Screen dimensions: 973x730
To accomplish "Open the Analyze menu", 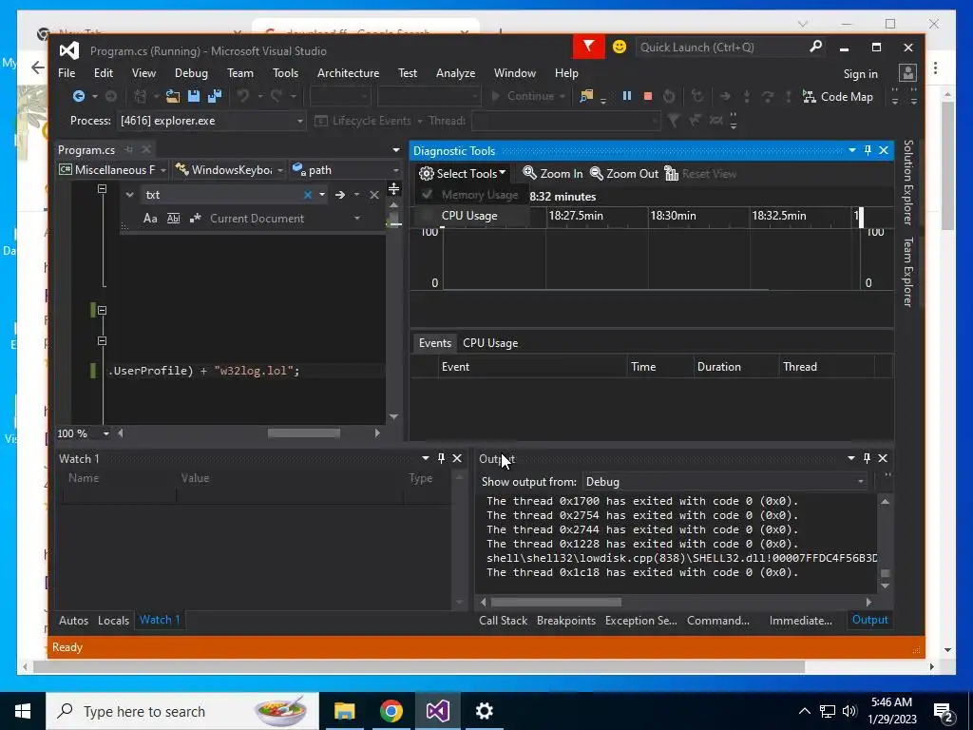I will pos(455,73).
